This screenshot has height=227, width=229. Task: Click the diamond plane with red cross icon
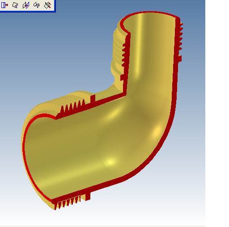47,5
